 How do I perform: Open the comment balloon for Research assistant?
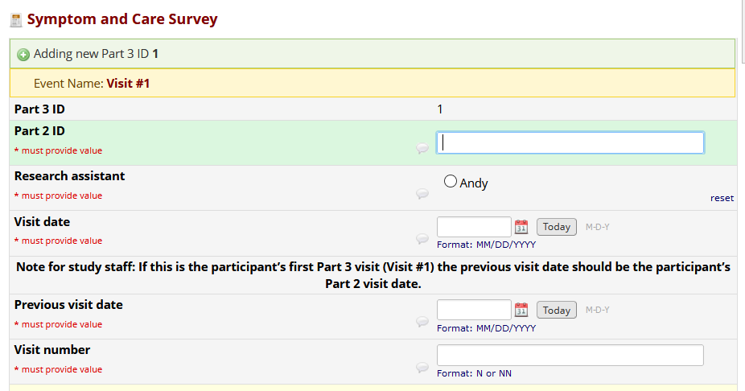pyautogui.click(x=422, y=194)
